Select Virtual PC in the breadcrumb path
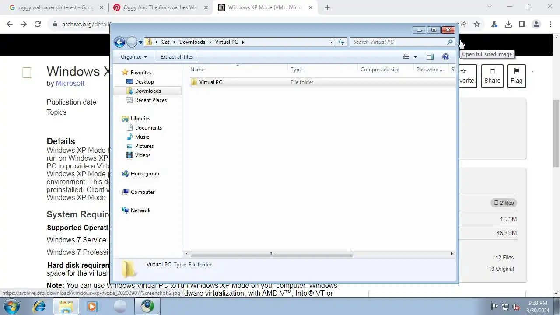 [x=226, y=42]
